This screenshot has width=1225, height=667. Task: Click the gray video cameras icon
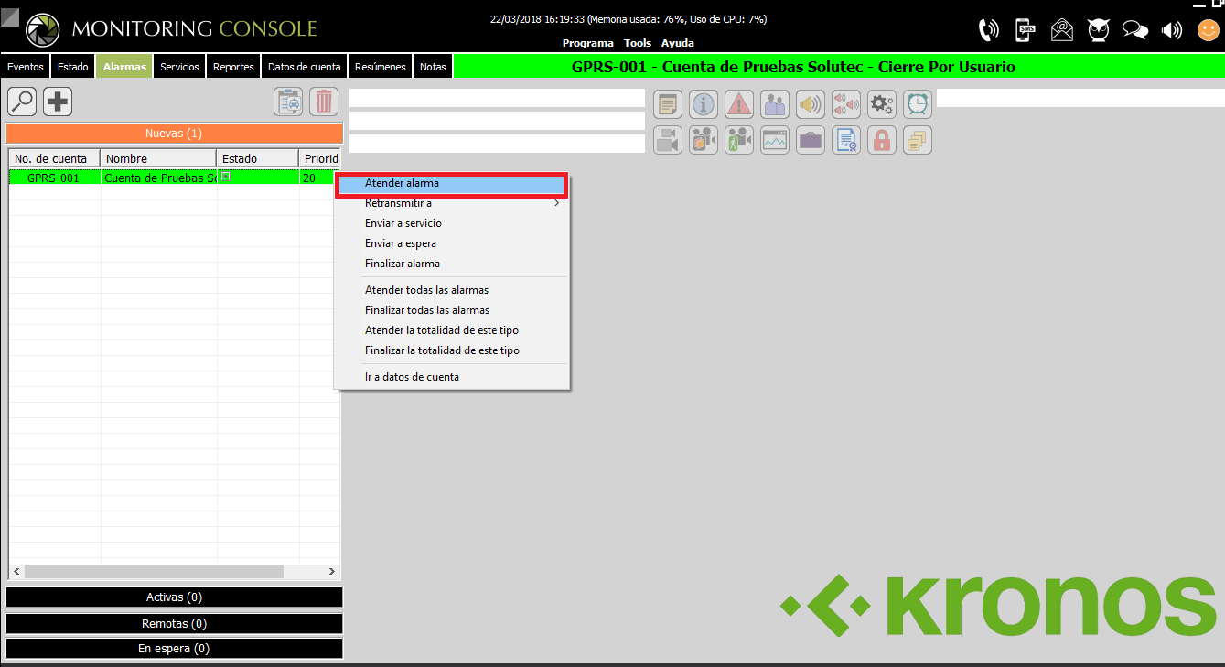click(668, 140)
